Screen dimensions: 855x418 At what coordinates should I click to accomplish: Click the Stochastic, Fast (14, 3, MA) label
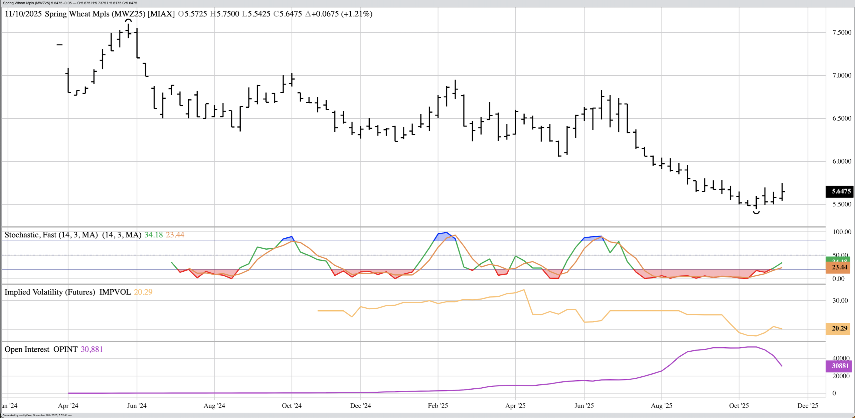click(51, 235)
